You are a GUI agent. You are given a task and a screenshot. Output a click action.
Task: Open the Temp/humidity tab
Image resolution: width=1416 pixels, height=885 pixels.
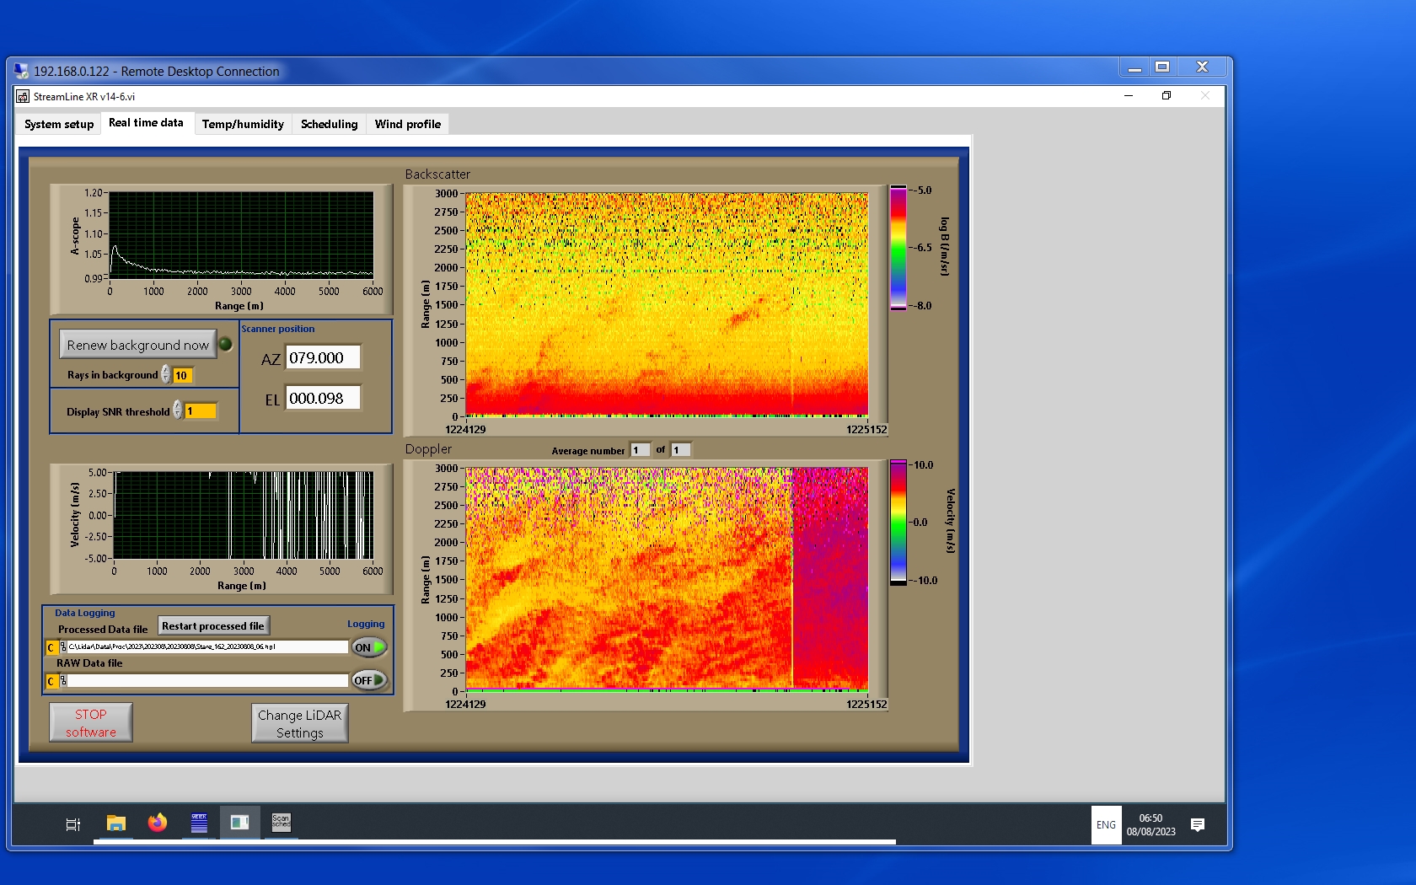(243, 124)
